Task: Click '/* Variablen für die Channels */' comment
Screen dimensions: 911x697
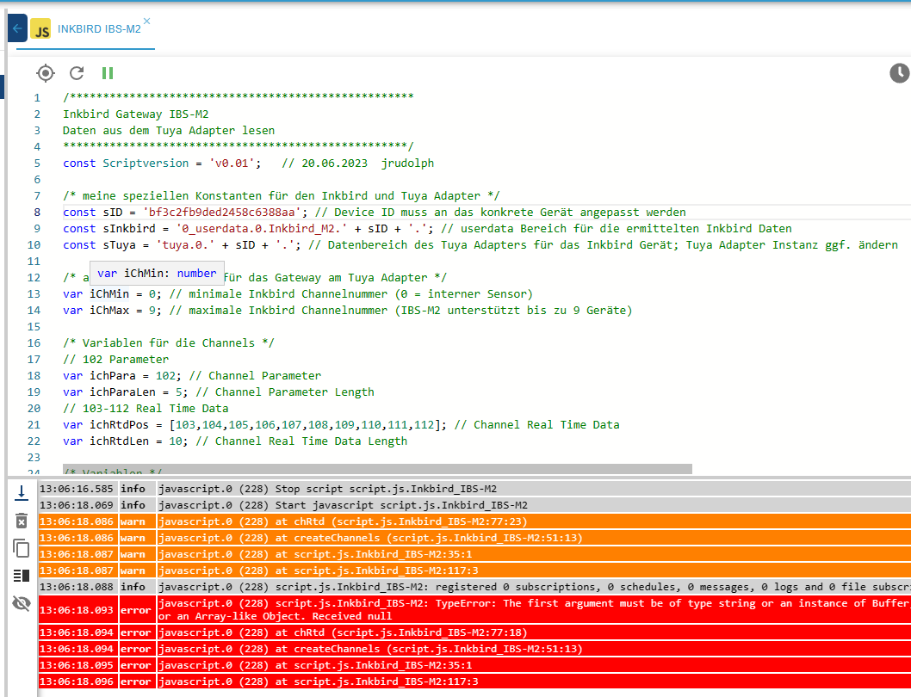Action: point(169,343)
